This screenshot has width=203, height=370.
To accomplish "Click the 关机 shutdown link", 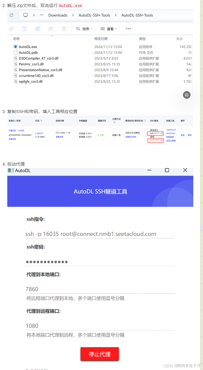I will click(183, 135).
